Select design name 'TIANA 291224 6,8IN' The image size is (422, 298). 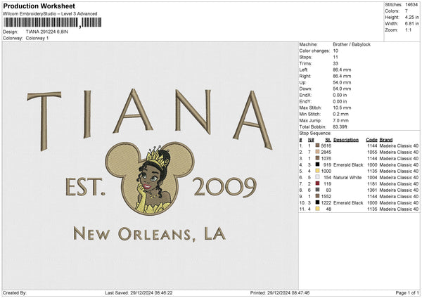pos(47,32)
